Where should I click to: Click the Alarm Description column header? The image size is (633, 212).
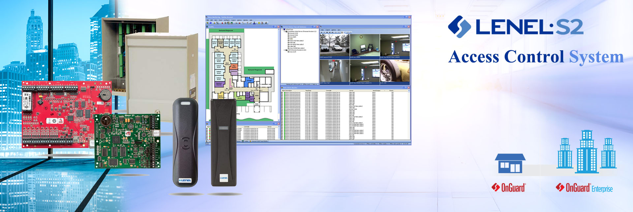click(x=287, y=90)
